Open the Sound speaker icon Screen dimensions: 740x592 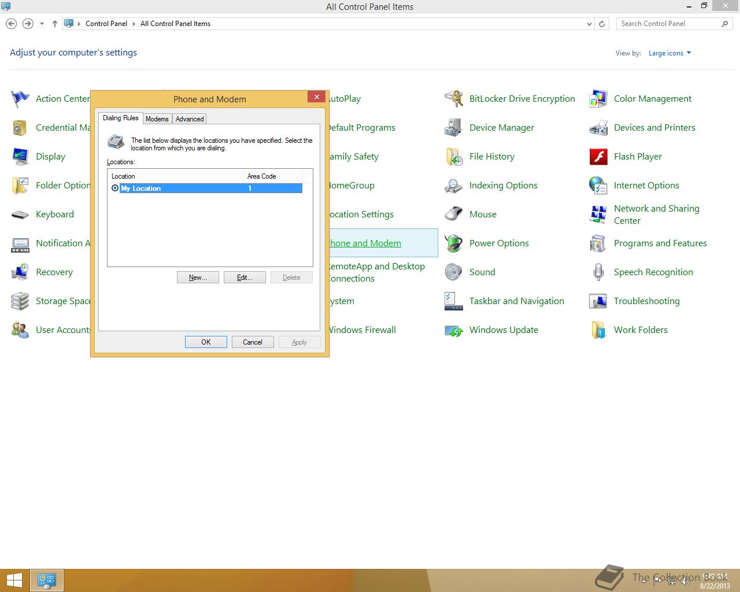coord(454,272)
